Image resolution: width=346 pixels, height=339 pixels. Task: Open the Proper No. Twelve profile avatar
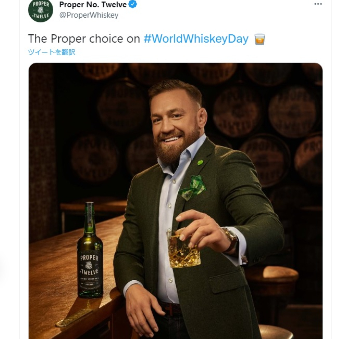point(41,10)
